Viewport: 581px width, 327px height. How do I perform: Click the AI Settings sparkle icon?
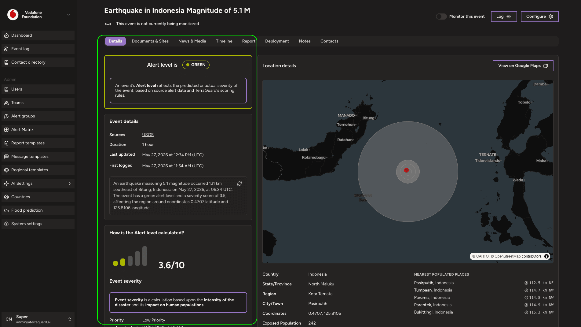click(x=6, y=184)
